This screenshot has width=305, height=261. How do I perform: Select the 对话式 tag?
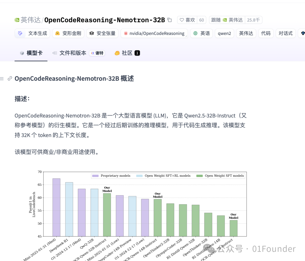[286, 33]
